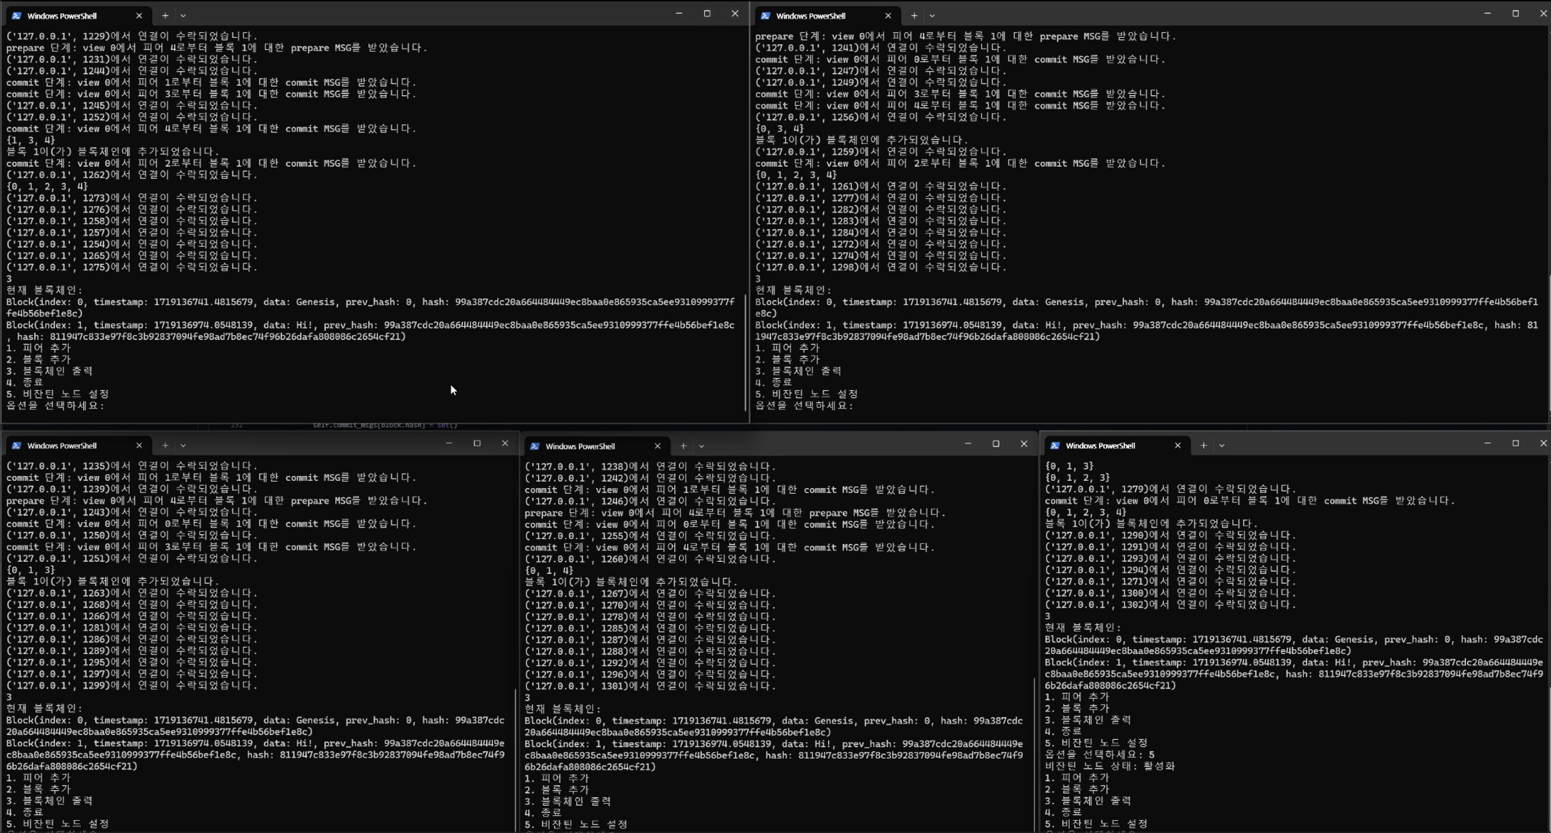The height and width of the screenshot is (833, 1551).
Task: Maximize the top-right PowerShell window
Action: tap(1515, 14)
